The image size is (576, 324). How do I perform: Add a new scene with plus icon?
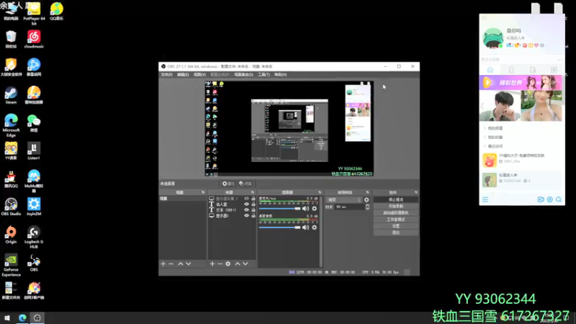click(x=163, y=264)
